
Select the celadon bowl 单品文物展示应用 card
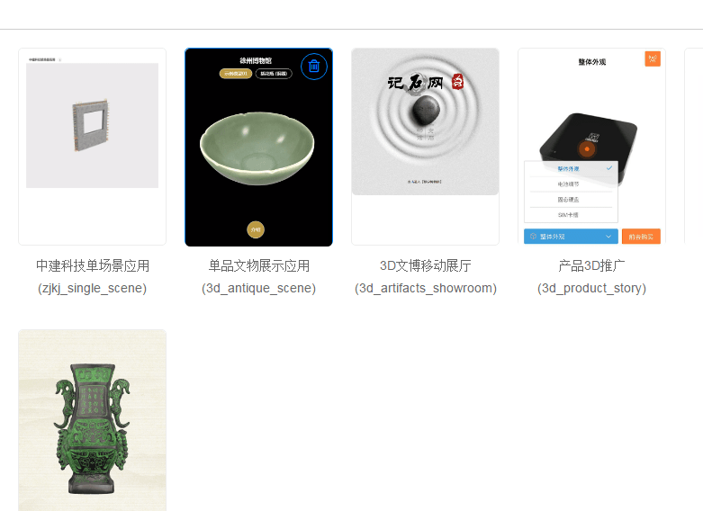tap(258, 147)
